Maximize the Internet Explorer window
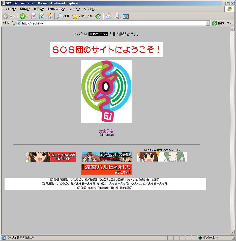The width and height of the screenshot is (236, 241). pyautogui.click(x=228, y=3)
